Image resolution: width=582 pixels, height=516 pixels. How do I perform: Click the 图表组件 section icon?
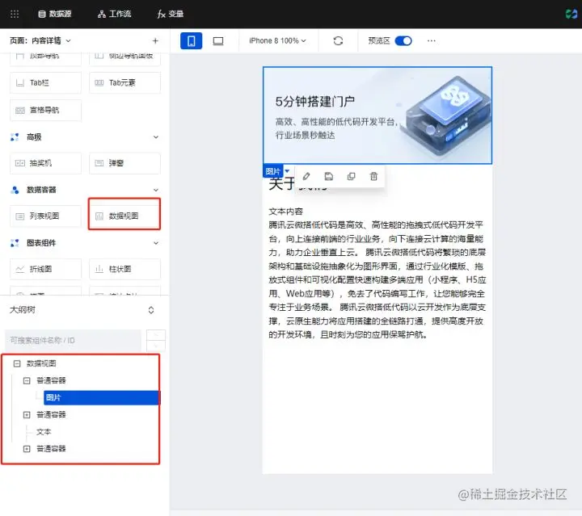click(x=15, y=243)
